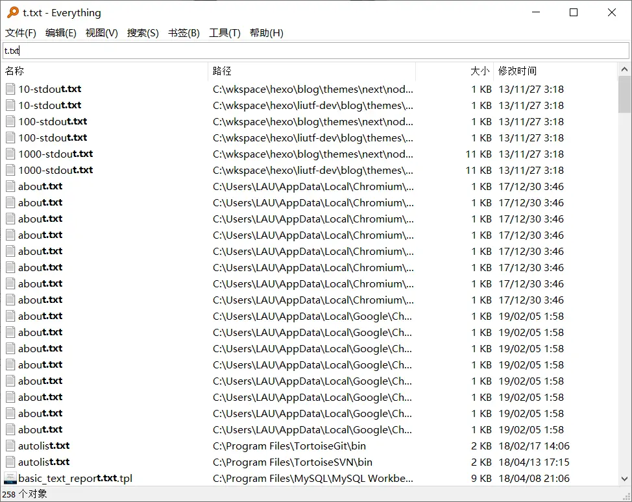Select autolist.txt in TortoiseGit\bin
The image size is (632, 502).
(44, 446)
